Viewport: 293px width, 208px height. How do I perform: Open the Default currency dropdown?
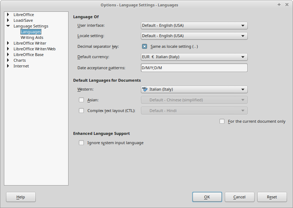point(194,57)
